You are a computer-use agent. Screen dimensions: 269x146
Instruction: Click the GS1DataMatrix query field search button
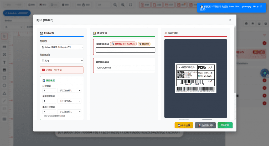[123, 44]
